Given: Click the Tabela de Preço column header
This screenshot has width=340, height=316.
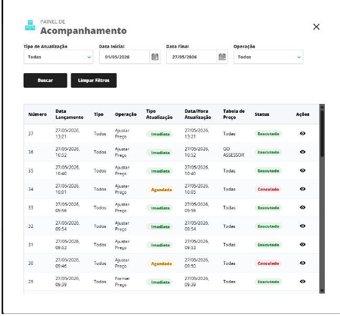Looking at the screenshot, I should (x=234, y=114).
